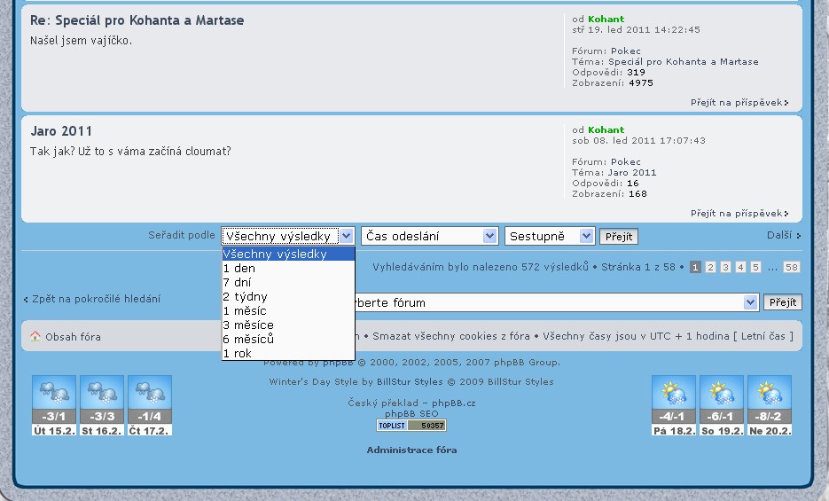Select '1 den' from the dropdown list
The image size is (829, 501).
[239, 269]
